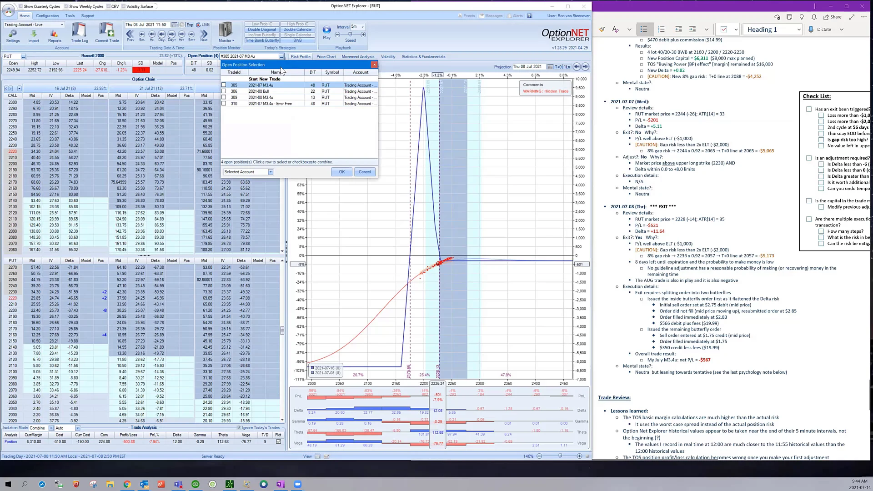
Task: Tick the CEV checkbox
Action: [x=108, y=6]
